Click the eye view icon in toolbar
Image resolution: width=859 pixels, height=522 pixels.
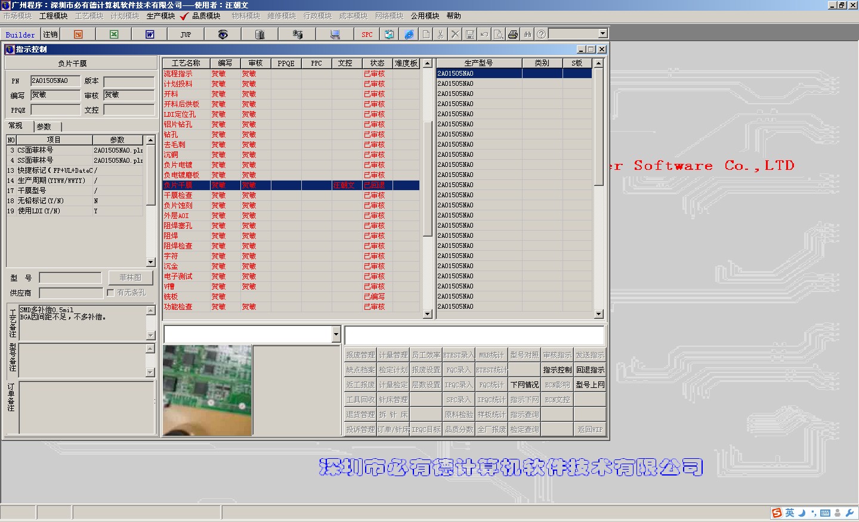click(223, 35)
